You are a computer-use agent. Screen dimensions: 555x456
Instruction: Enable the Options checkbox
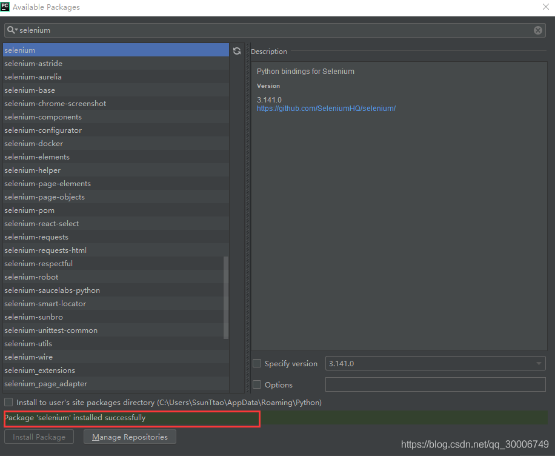pos(257,384)
